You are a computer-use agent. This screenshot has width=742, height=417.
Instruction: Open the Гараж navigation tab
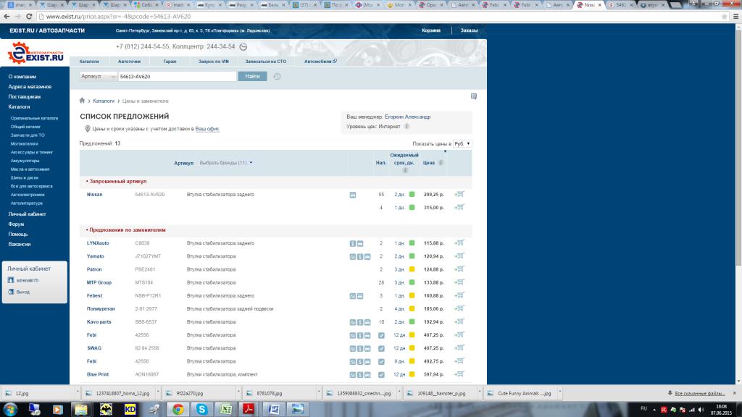[170, 62]
